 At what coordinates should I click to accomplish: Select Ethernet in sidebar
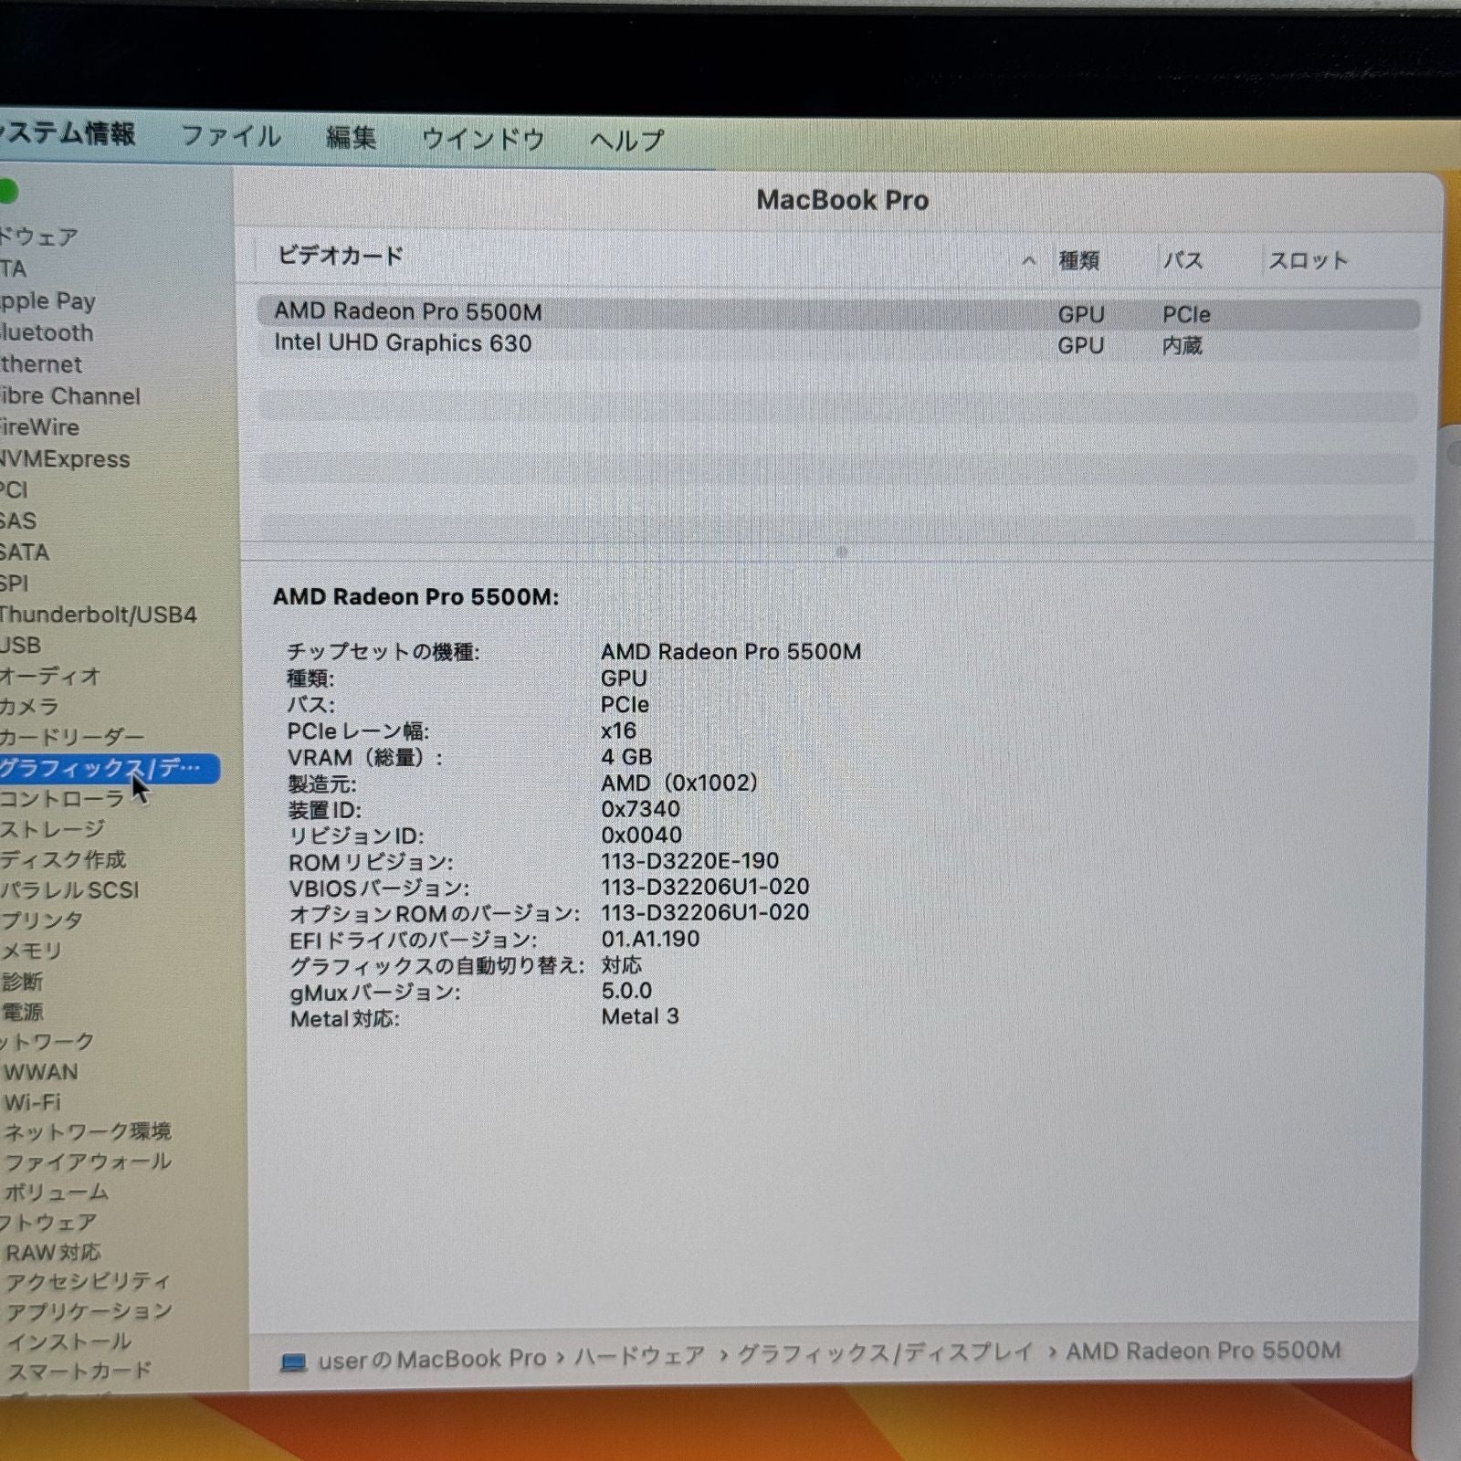(x=41, y=364)
